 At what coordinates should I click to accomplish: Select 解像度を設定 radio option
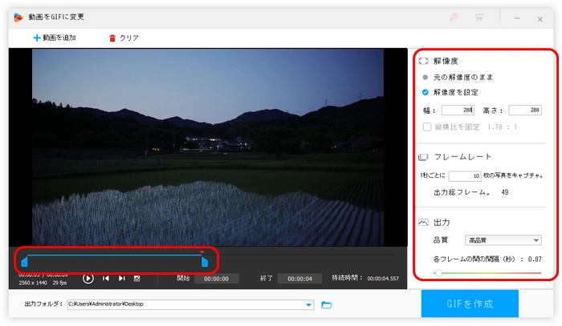[x=426, y=92]
